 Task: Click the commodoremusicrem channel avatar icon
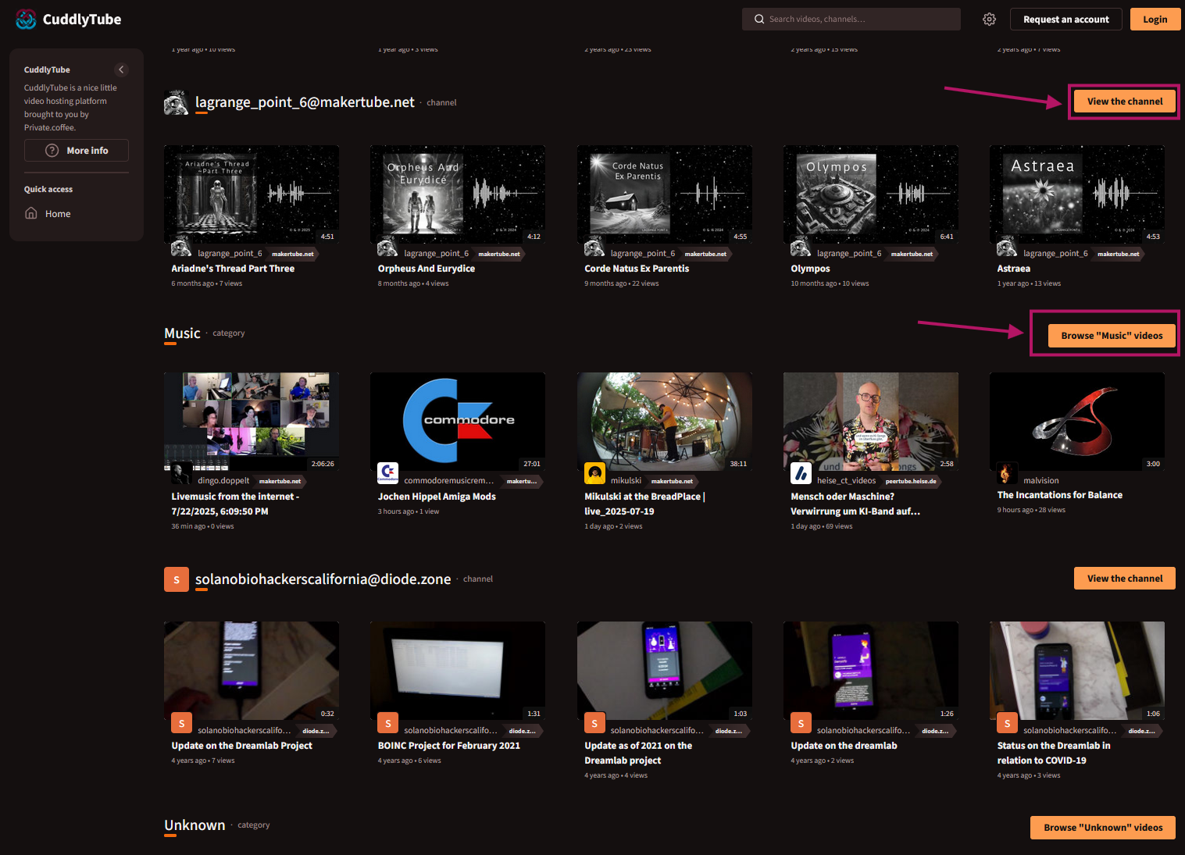point(388,473)
